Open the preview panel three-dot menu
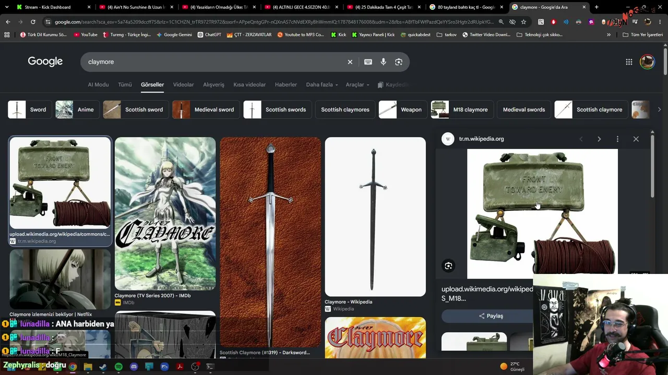The height and width of the screenshot is (375, 668). tap(617, 139)
